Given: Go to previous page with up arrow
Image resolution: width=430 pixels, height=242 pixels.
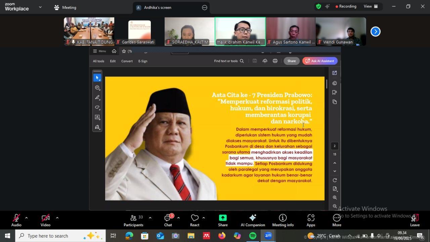Looking at the screenshot, I should pos(335,163).
